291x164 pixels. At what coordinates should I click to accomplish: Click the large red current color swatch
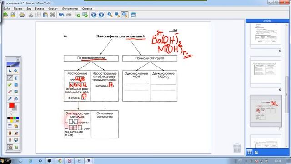point(12,105)
